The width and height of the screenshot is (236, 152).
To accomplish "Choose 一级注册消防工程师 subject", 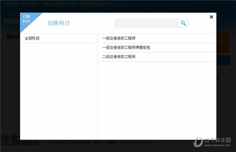I will (119, 38).
